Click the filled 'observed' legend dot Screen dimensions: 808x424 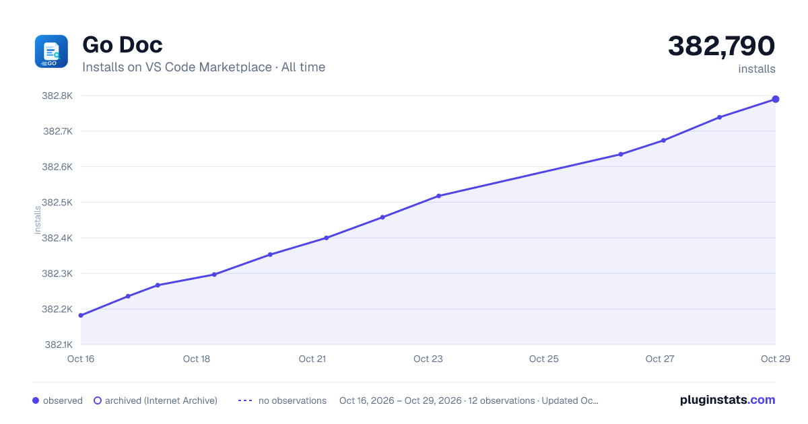36,400
